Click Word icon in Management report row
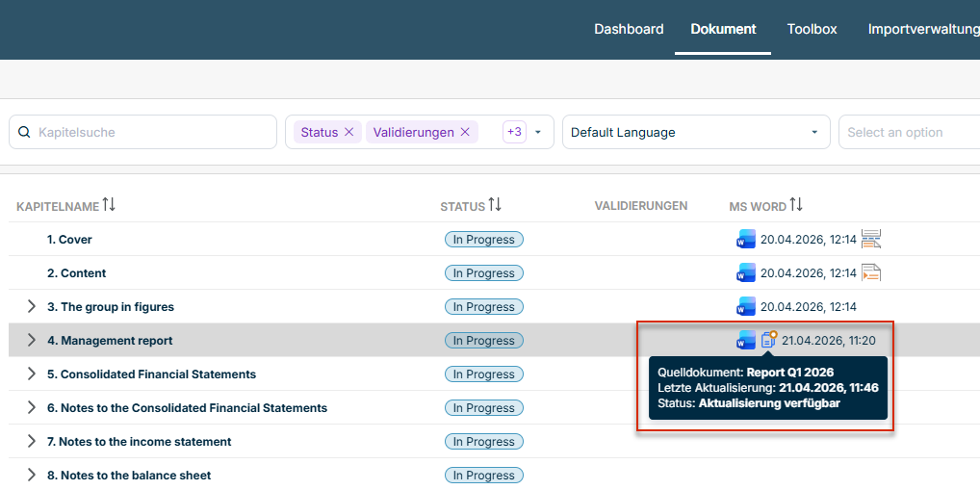This screenshot has width=980, height=490. (x=746, y=340)
